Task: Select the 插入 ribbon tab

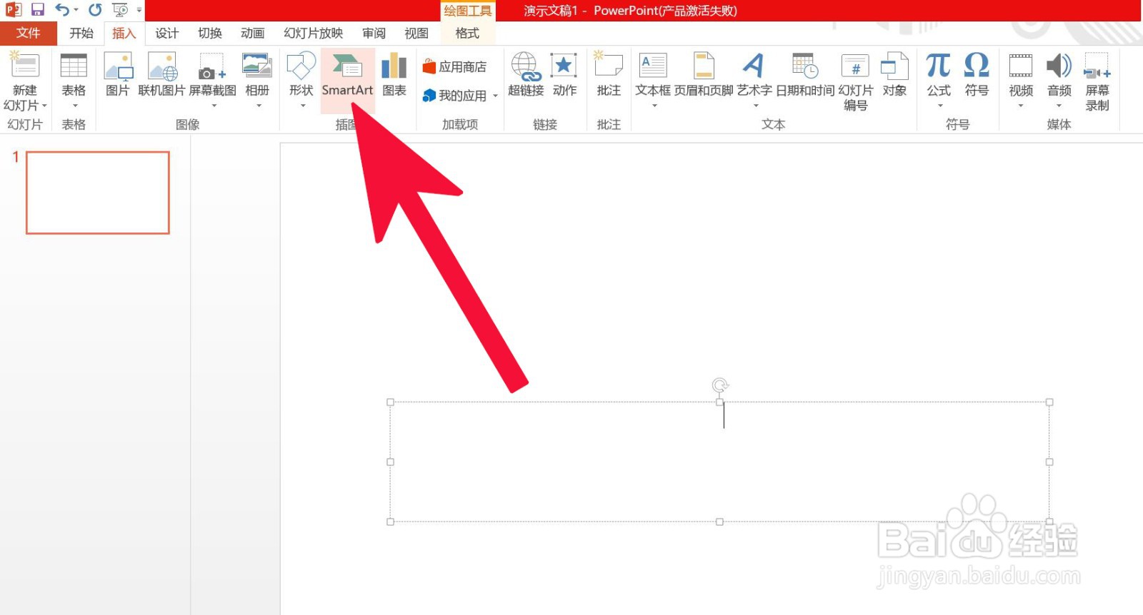Action: click(x=124, y=33)
